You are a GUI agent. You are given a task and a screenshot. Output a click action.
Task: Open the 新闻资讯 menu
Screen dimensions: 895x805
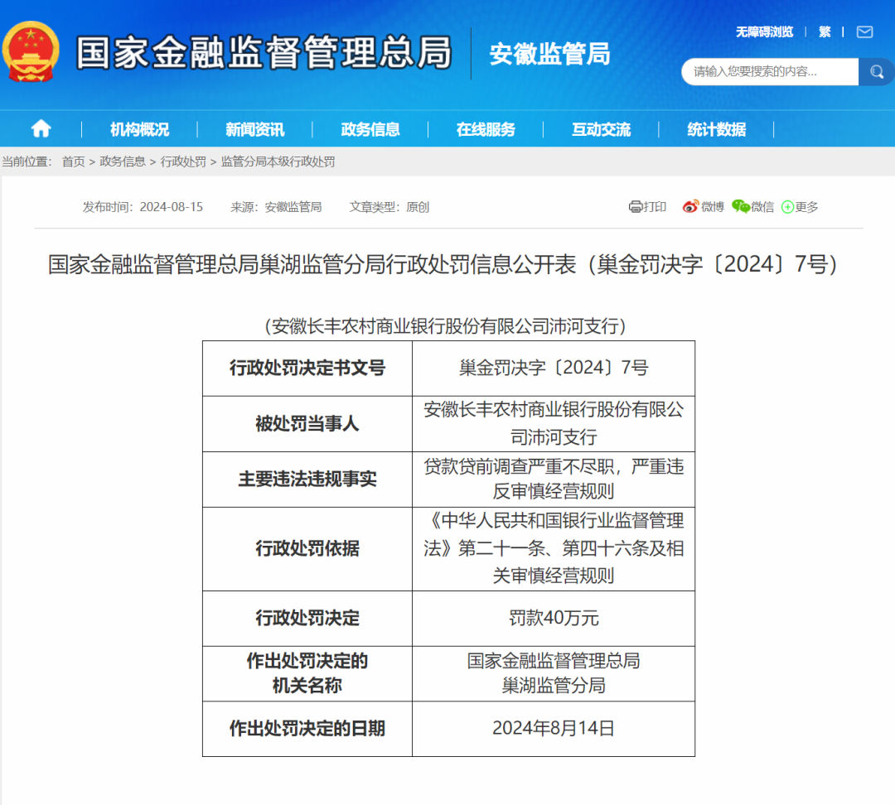pos(255,129)
